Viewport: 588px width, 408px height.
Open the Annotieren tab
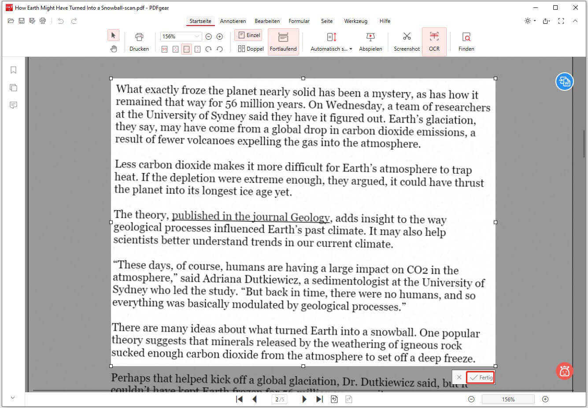click(x=233, y=21)
